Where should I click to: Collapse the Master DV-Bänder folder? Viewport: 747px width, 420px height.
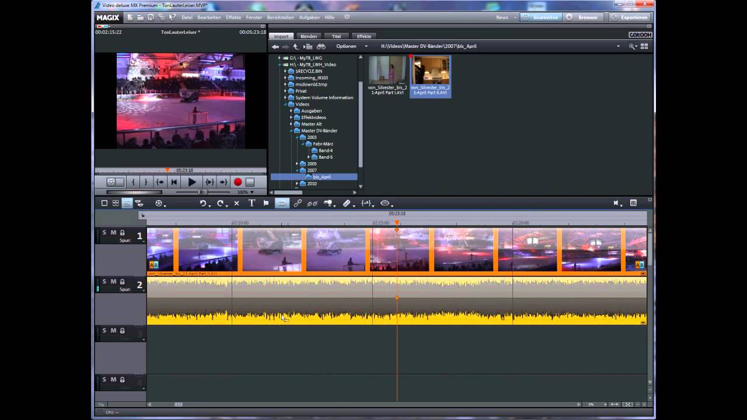(291, 131)
